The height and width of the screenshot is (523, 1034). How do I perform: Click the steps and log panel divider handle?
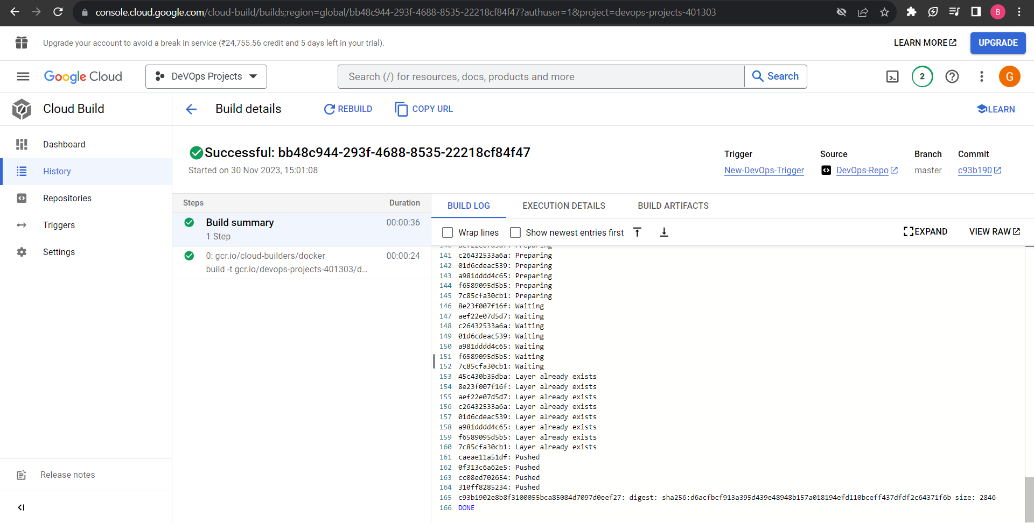click(x=434, y=361)
